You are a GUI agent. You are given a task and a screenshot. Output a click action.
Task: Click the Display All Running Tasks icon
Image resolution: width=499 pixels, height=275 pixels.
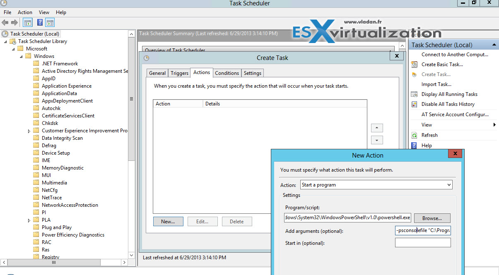[414, 94]
